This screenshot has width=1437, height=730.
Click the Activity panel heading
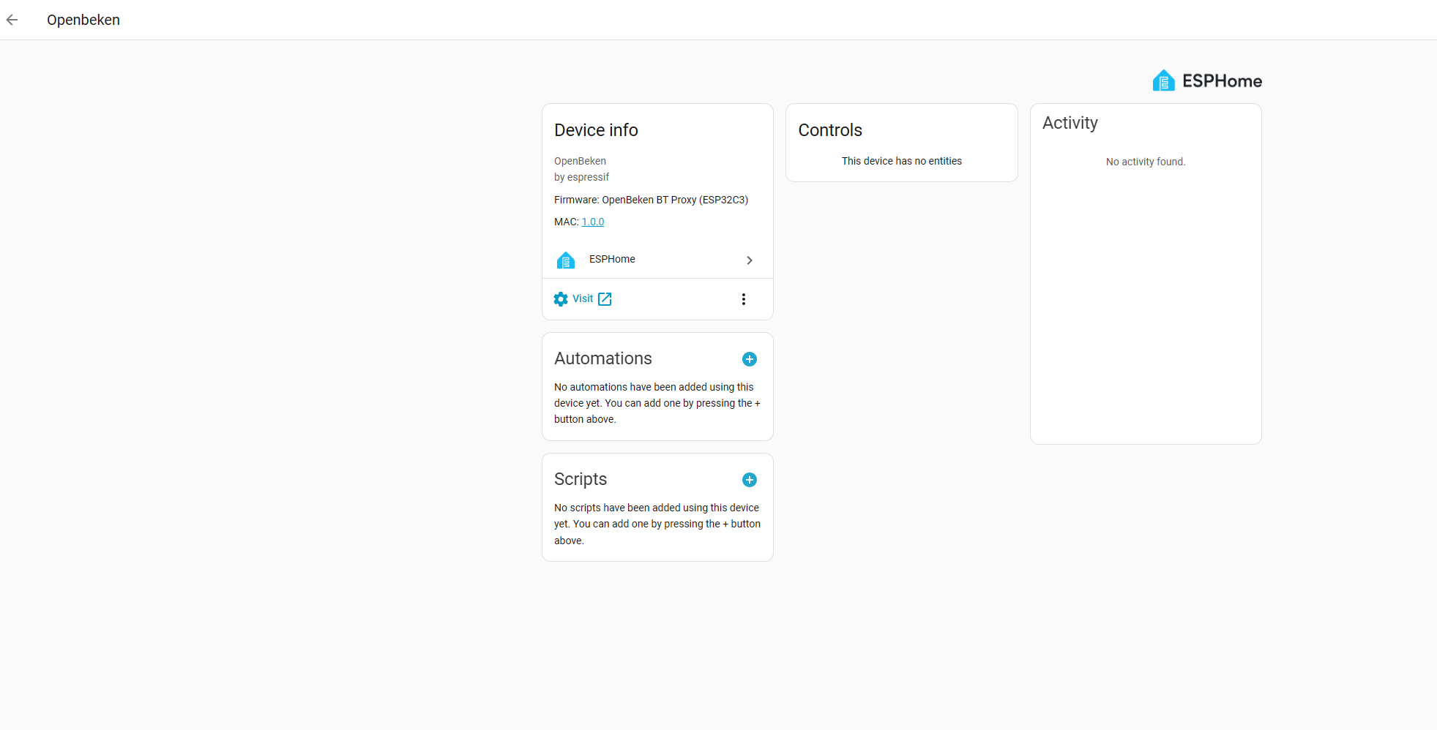1070,123
